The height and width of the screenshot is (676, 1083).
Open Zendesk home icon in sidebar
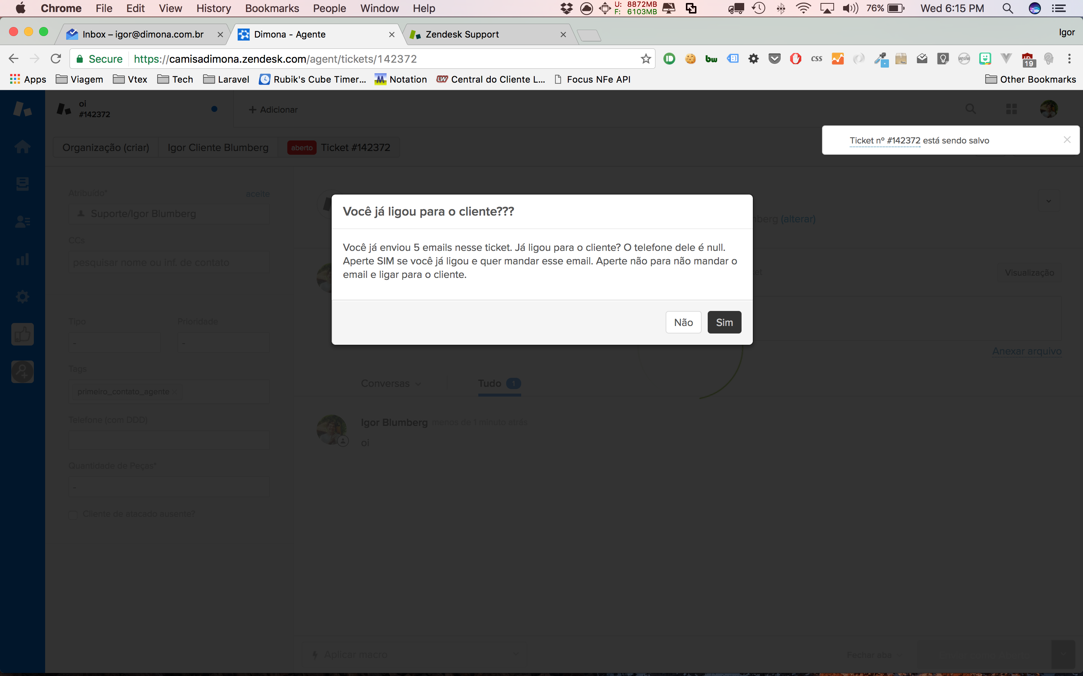23,146
